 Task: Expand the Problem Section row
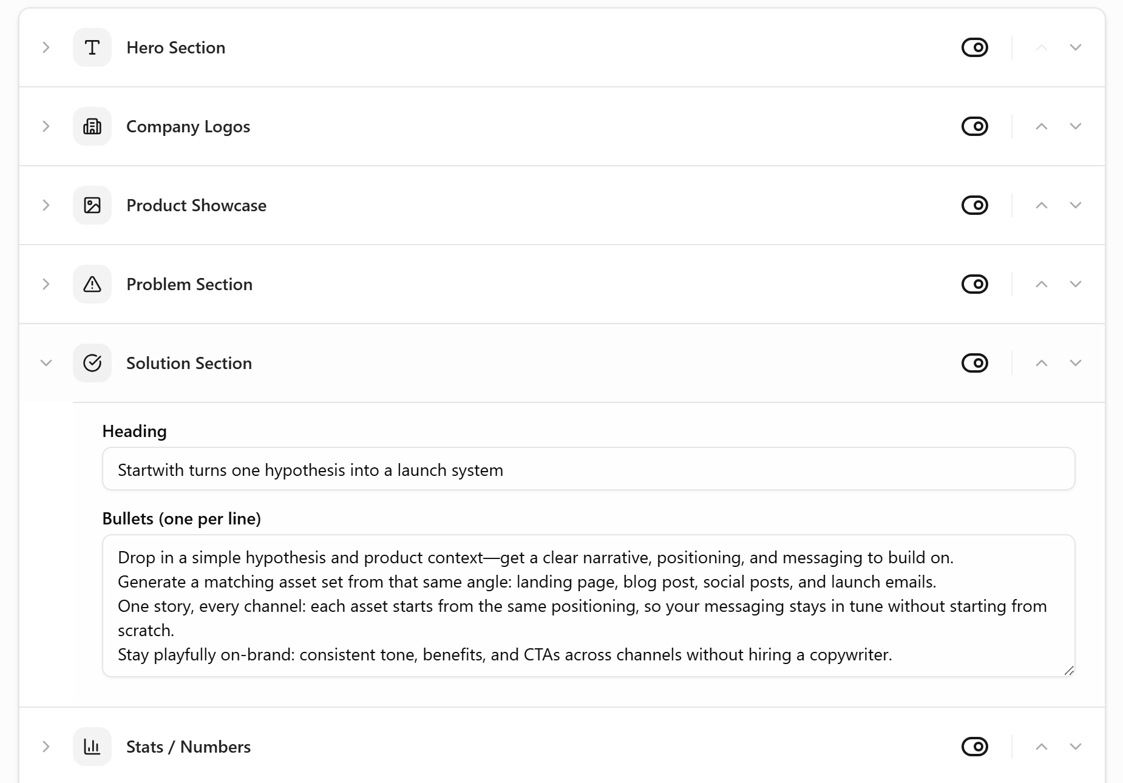tap(46, 284)
